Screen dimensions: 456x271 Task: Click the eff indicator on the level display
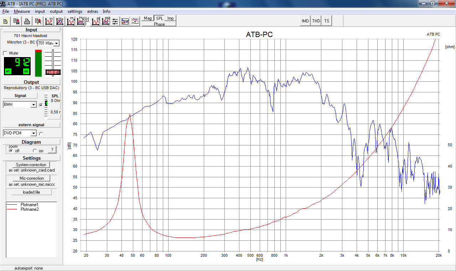[8, 72]
